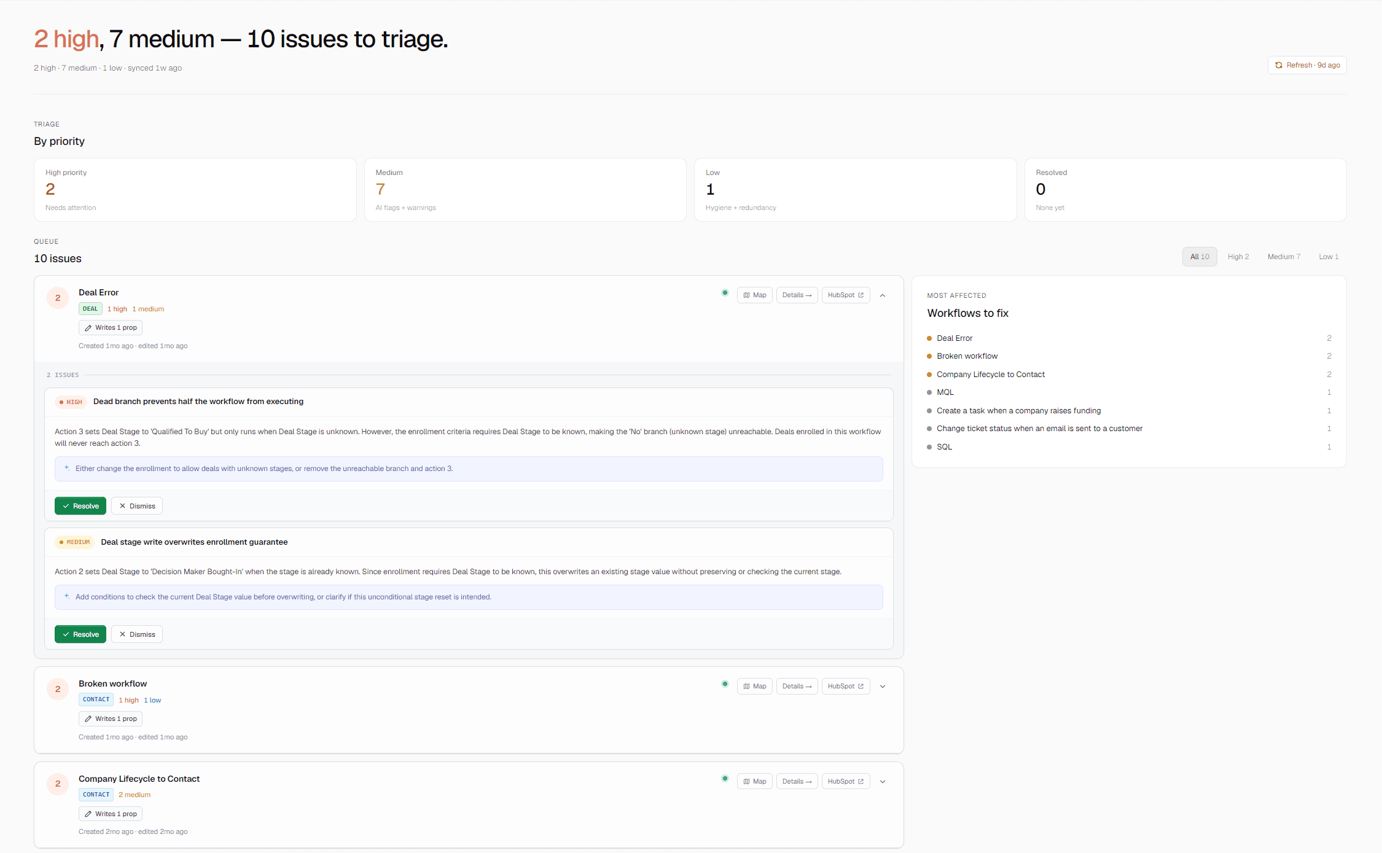The width and height of the screenshot is (1382, 853).
Task: Open Details for Deal Error
Action: [x=797, y=295]
